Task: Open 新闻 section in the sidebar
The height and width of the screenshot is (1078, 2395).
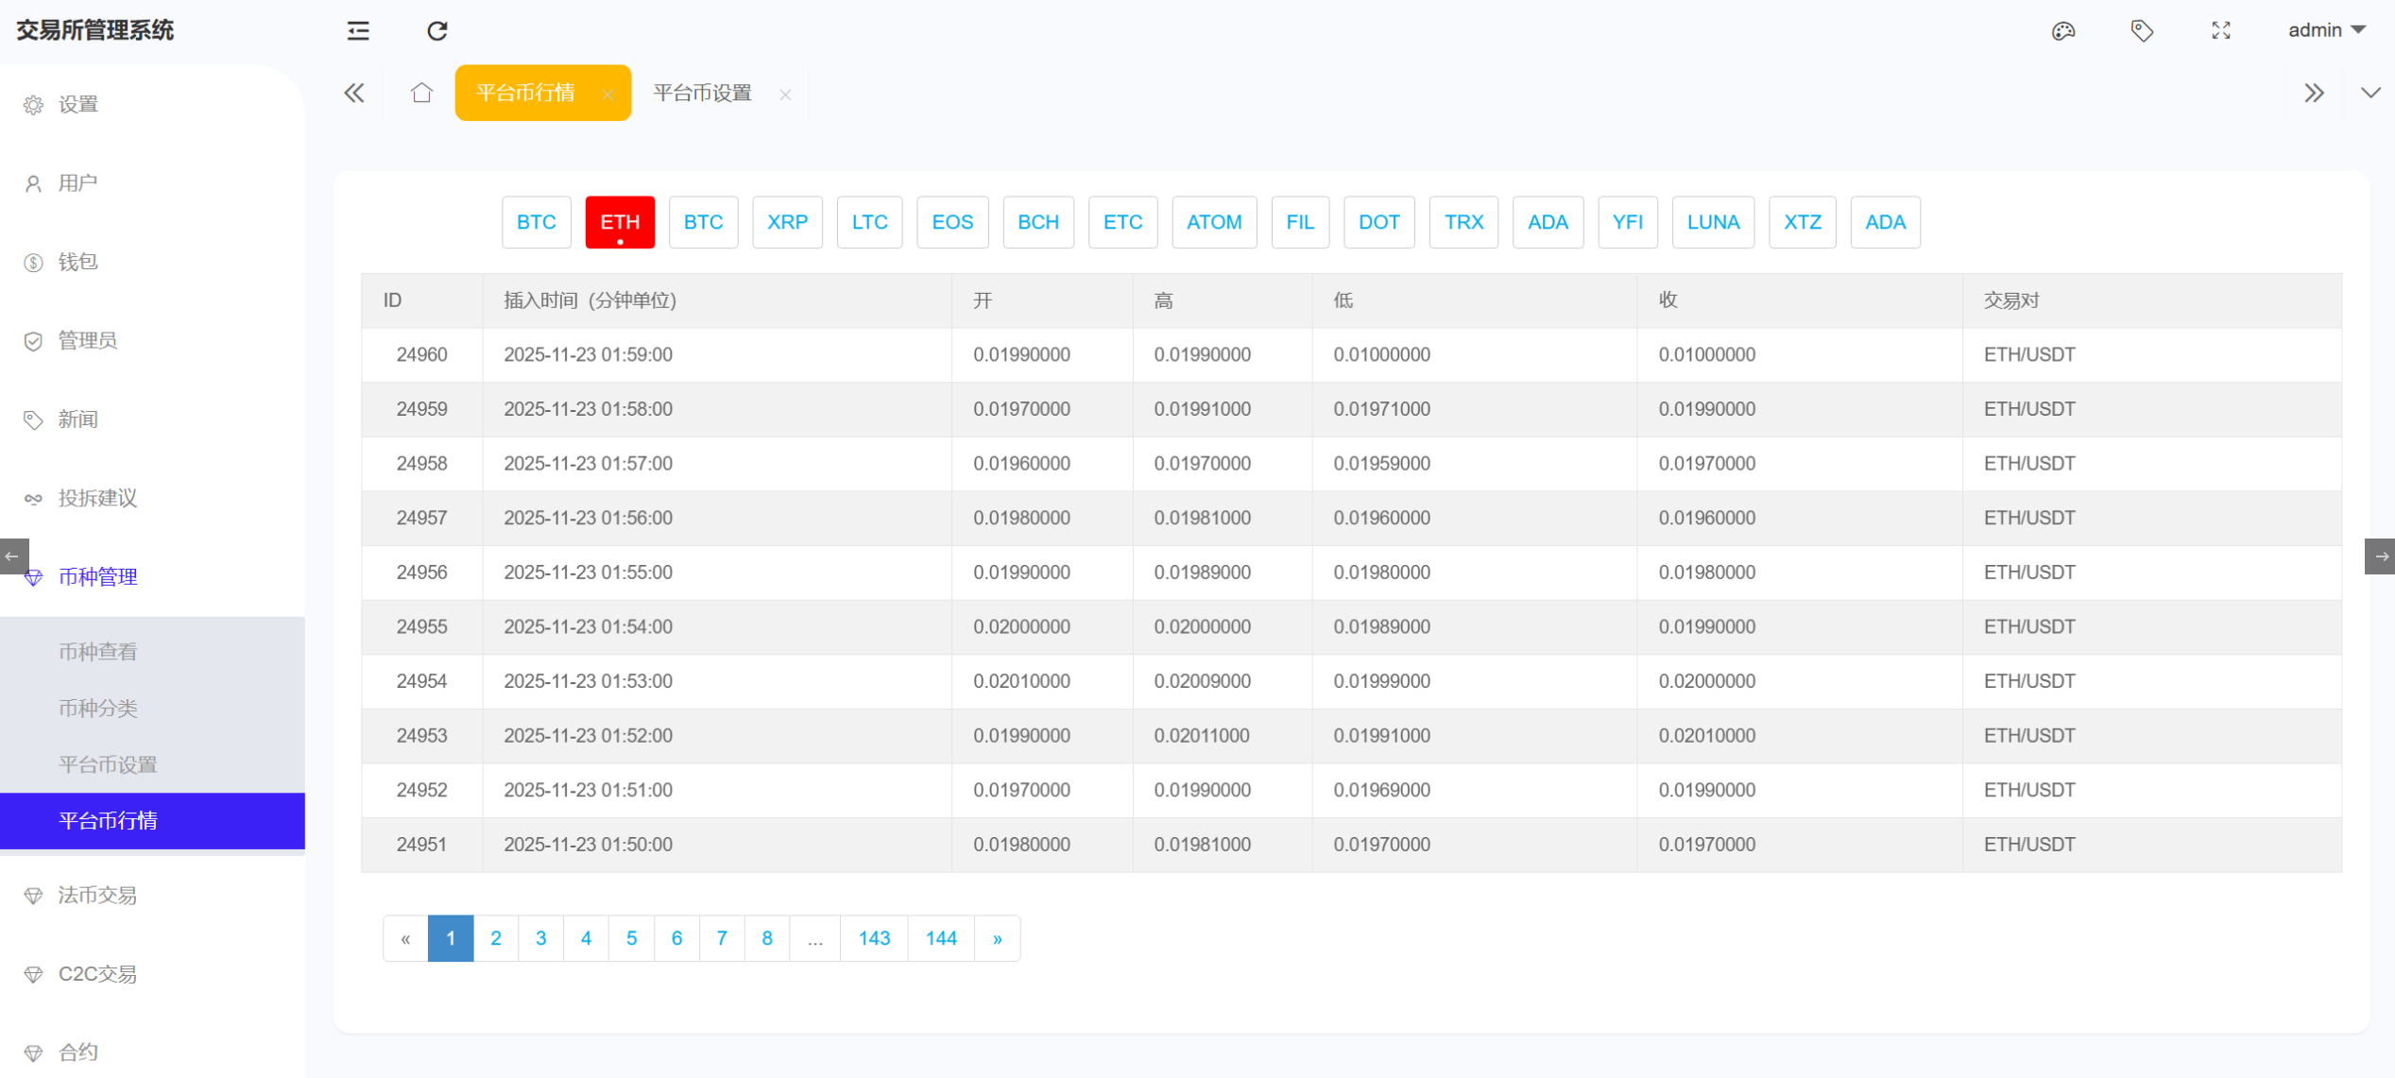Action: tap(77, 419)
